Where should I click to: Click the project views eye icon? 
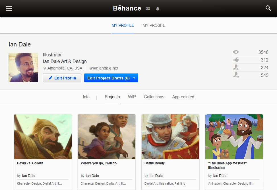236,52
